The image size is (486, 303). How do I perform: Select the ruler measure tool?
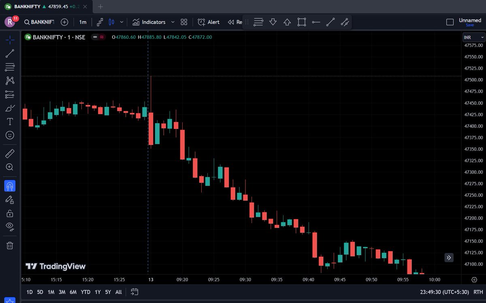tap(10, 154)
